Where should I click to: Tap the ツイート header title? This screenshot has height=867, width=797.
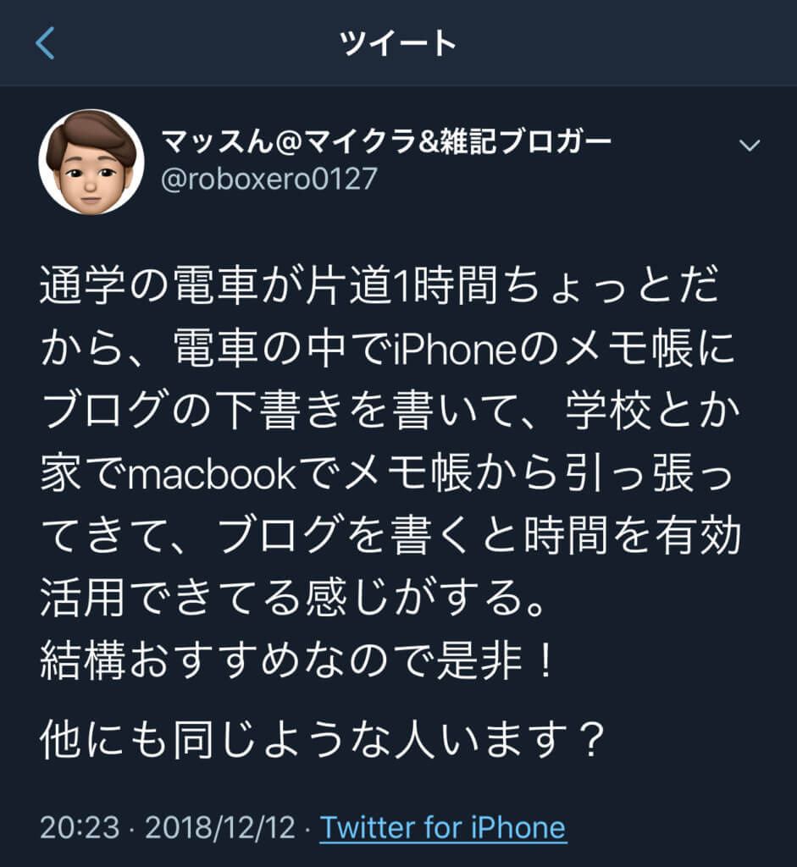point(398,43)
